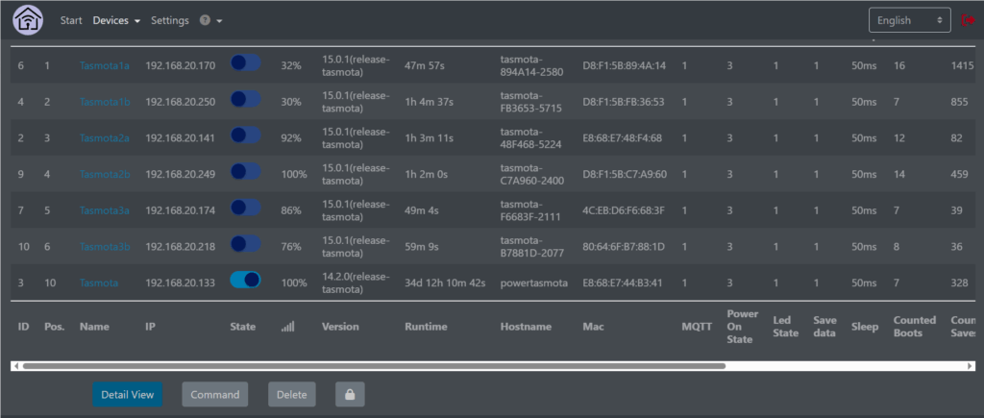Click the scrollbar left arrow
This screenshot has height=418, width=984.
coord(16,365)
